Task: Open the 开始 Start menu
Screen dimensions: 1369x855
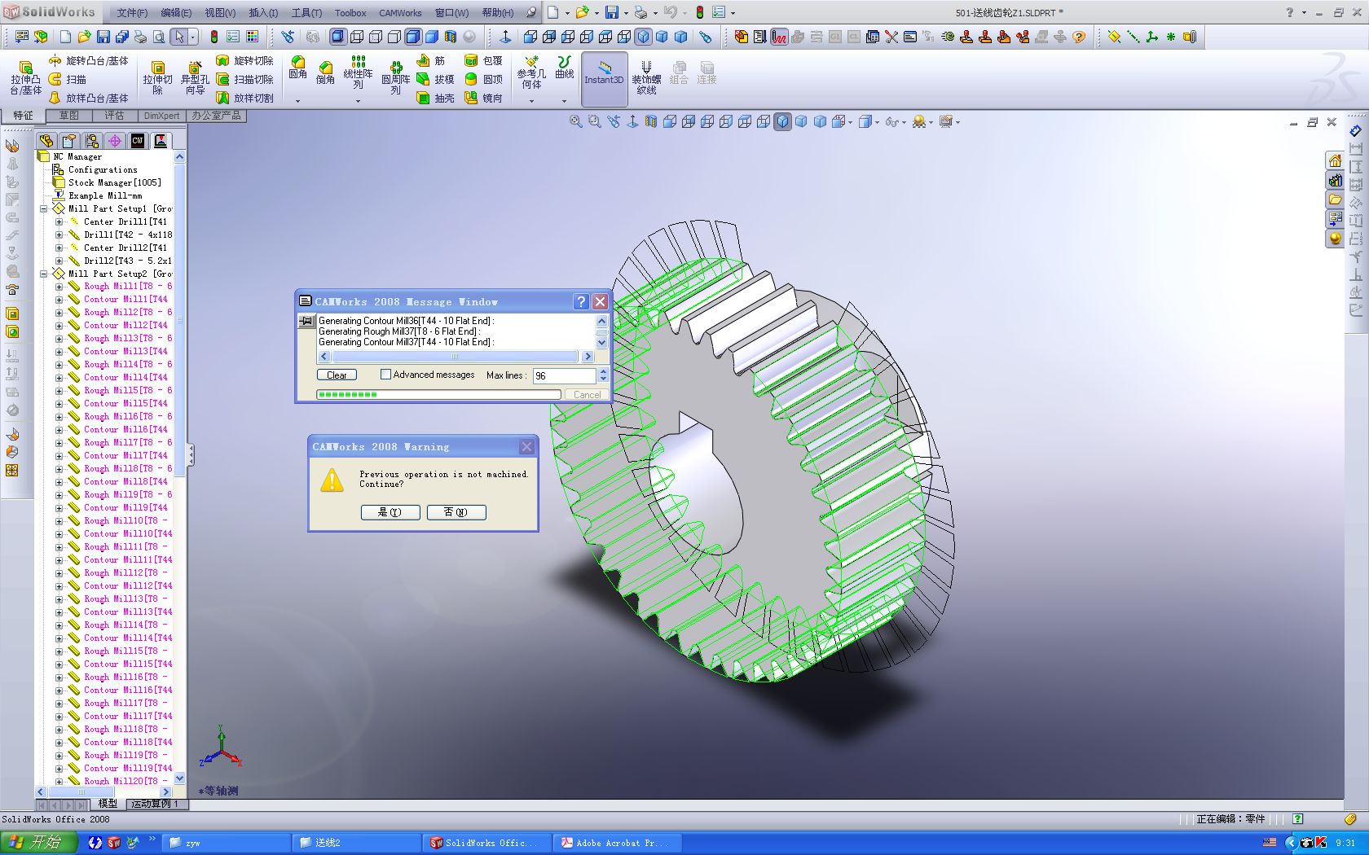Action: coord(40,842)
